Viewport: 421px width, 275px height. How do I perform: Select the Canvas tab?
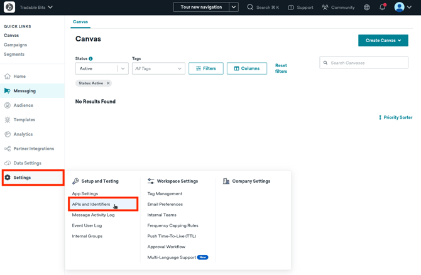(x=80, y=22)
